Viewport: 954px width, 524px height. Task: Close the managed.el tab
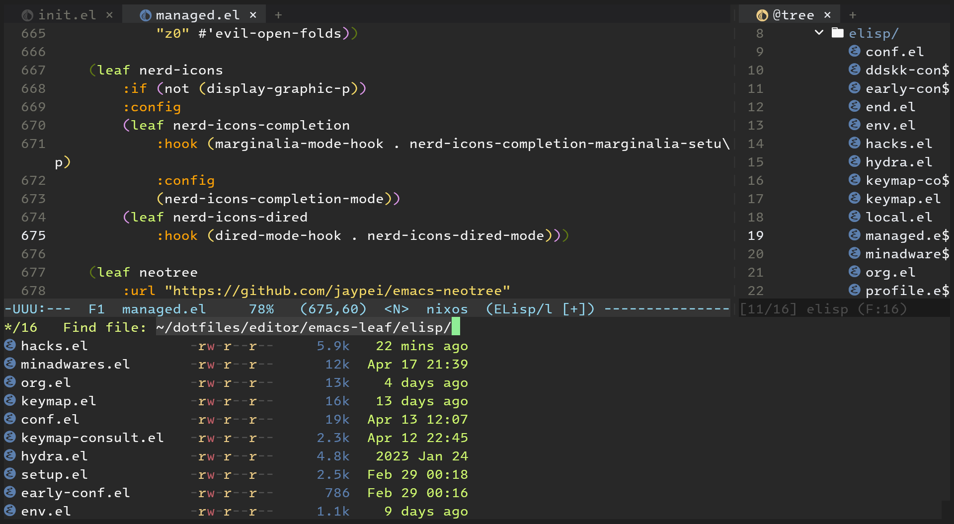pyautogui.click(x=253, y=15)
